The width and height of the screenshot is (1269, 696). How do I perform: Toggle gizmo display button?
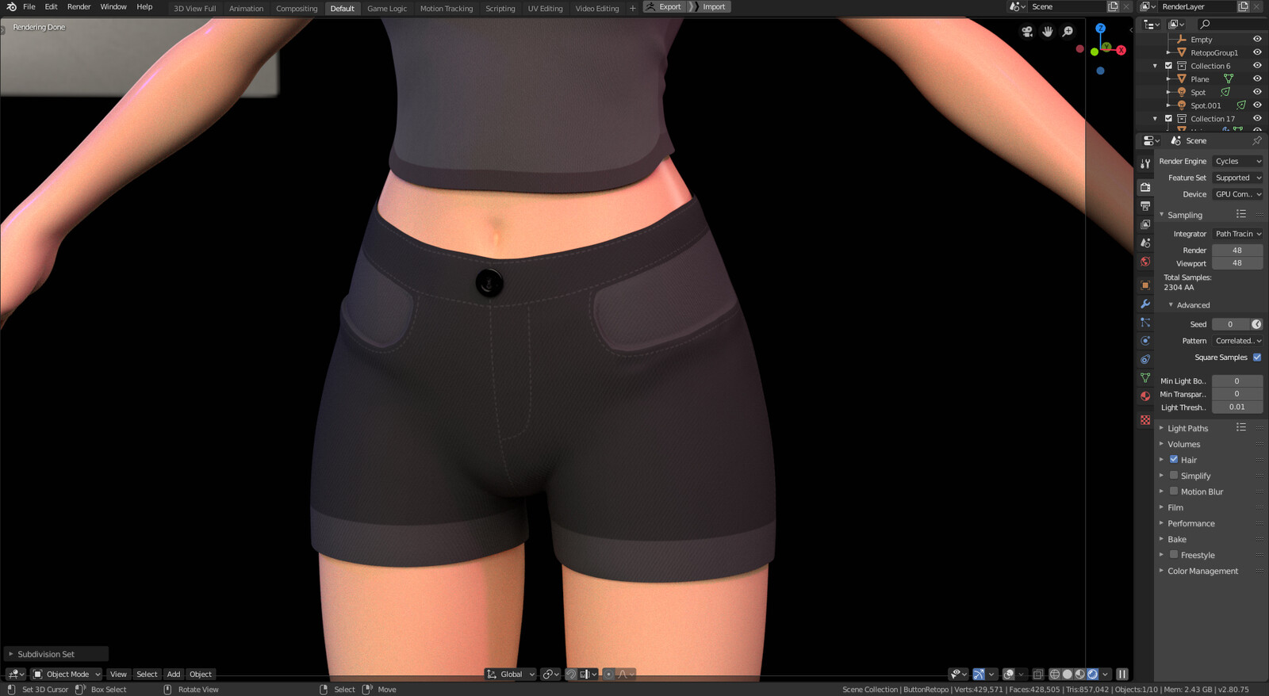tap(979, 675)
